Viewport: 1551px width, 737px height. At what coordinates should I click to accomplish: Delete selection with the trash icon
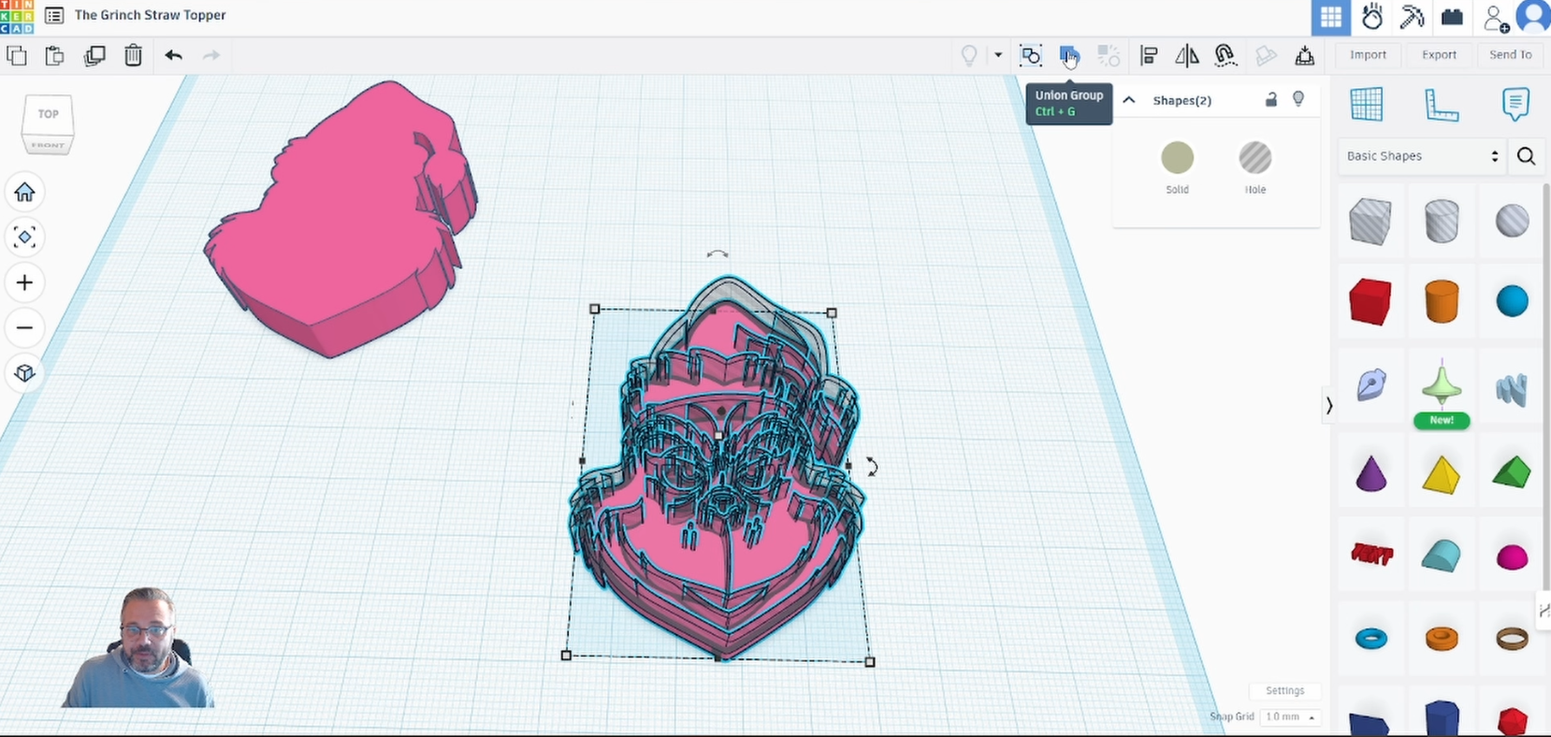tap(133, 55)
